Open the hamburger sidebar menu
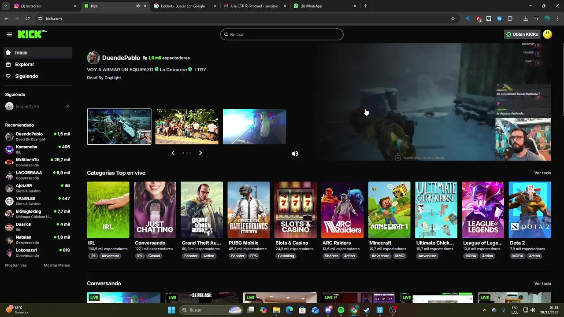Screen dimensions: 564x317 point(9,34)
